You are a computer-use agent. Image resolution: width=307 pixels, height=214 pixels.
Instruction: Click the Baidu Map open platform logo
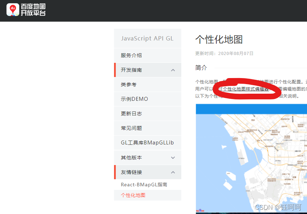pyautogui.click(x=26, y=10)
